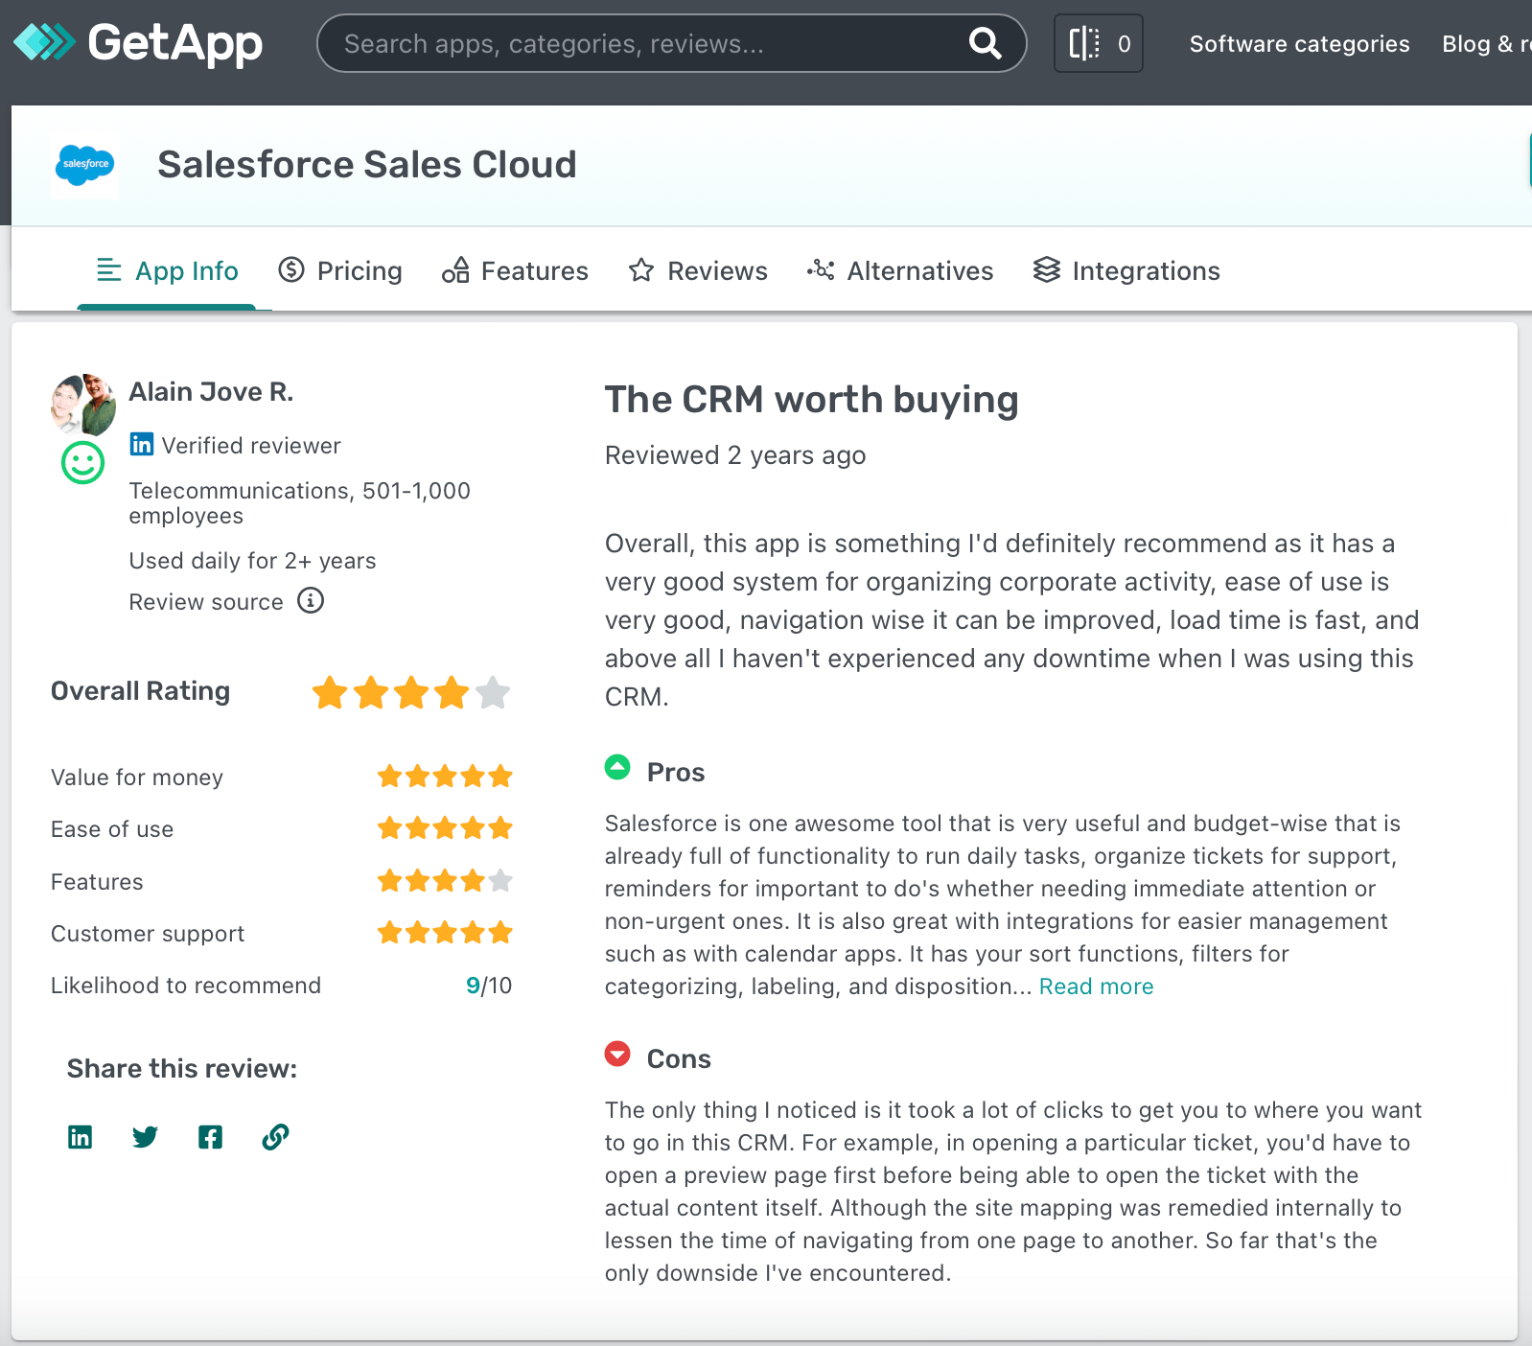Click Salesforce Sales Cloud title
Screen dimensions: 1532x1346
367,165
